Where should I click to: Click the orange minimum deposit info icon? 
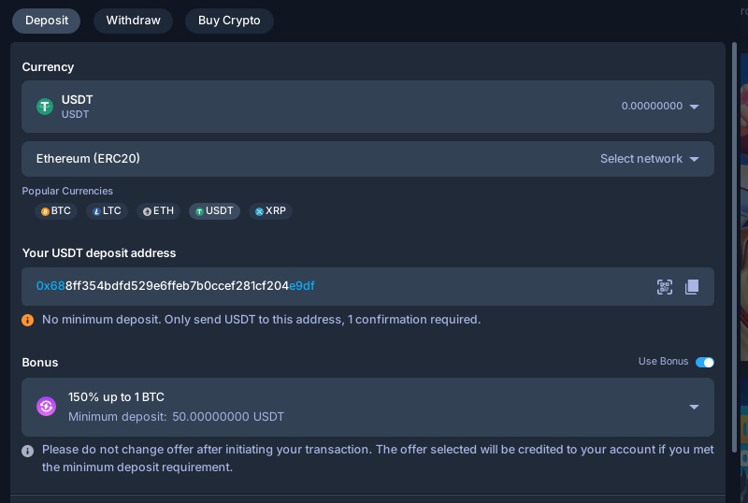(x=28, y=321)
